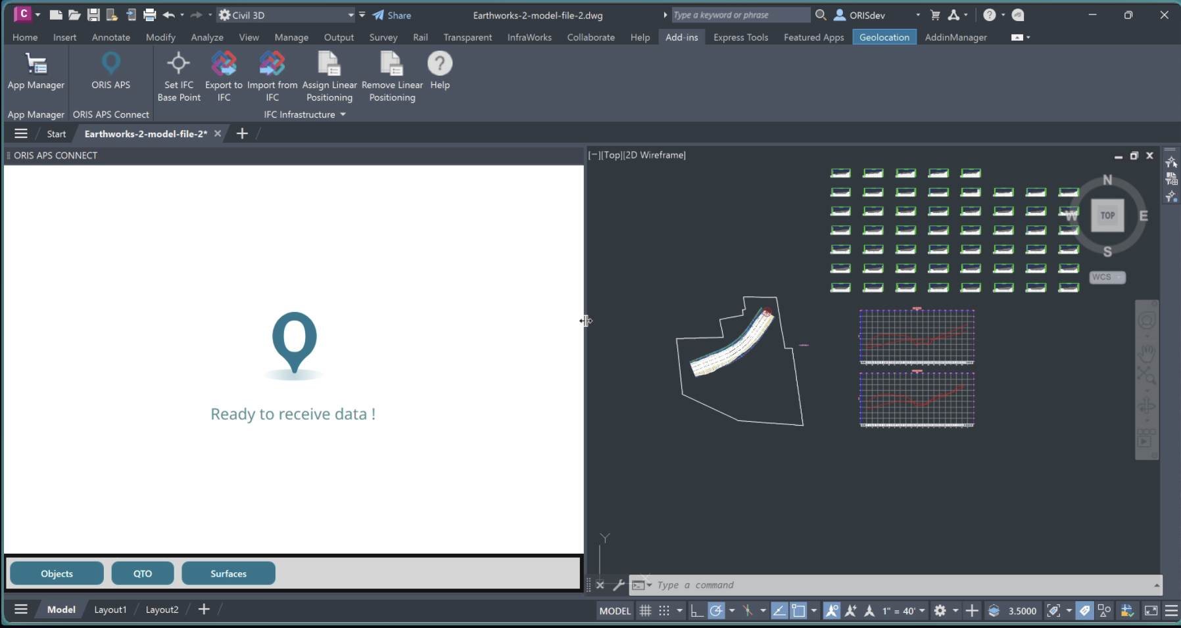
Task: Launch the Export to IFC tool
Action: (224, 64)
